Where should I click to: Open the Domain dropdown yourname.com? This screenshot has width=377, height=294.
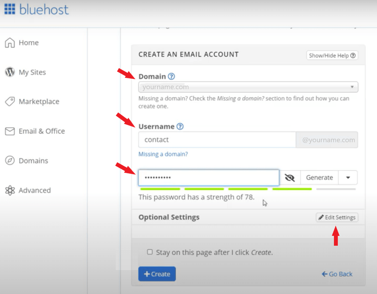(x=248, y=87)
